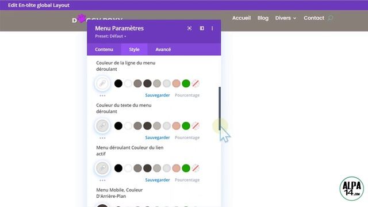368x207 pixels.
Task: Toggle the sidebar snap columns icon
Action: click(202, 28)
